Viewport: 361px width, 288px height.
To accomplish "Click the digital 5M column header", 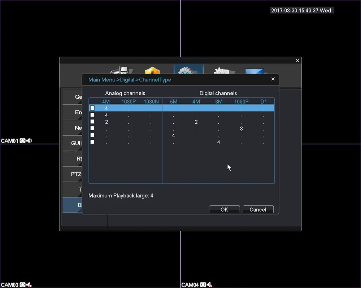I will pos(174,102).
